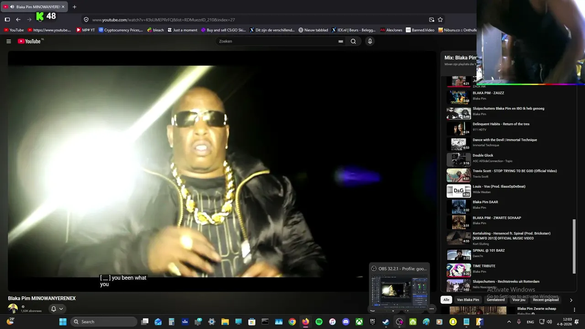The image size is (585, 329).
Task: Open the Cryptocurrency Prices bookmark
Action: tap(121, 30)
